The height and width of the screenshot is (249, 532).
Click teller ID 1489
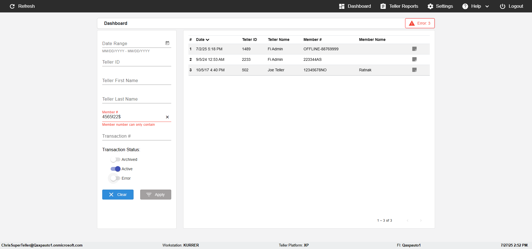[x=246, y=49]
